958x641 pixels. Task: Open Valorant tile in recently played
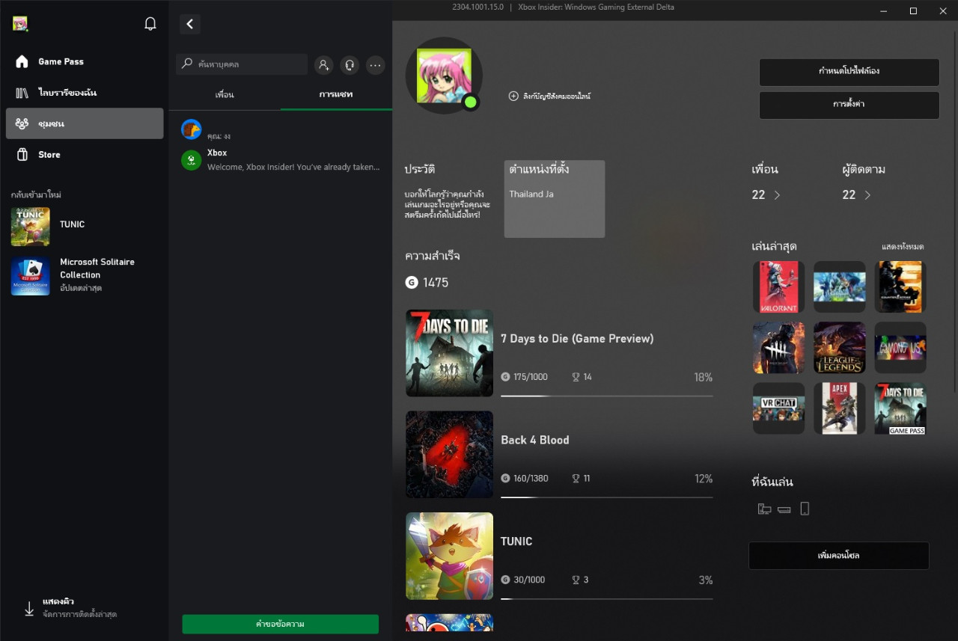tap(778, 286)
